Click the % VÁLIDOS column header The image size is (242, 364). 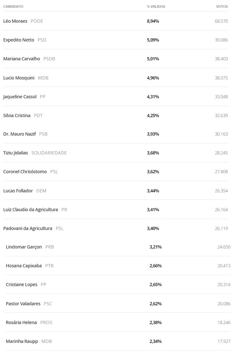coord(156,6)
